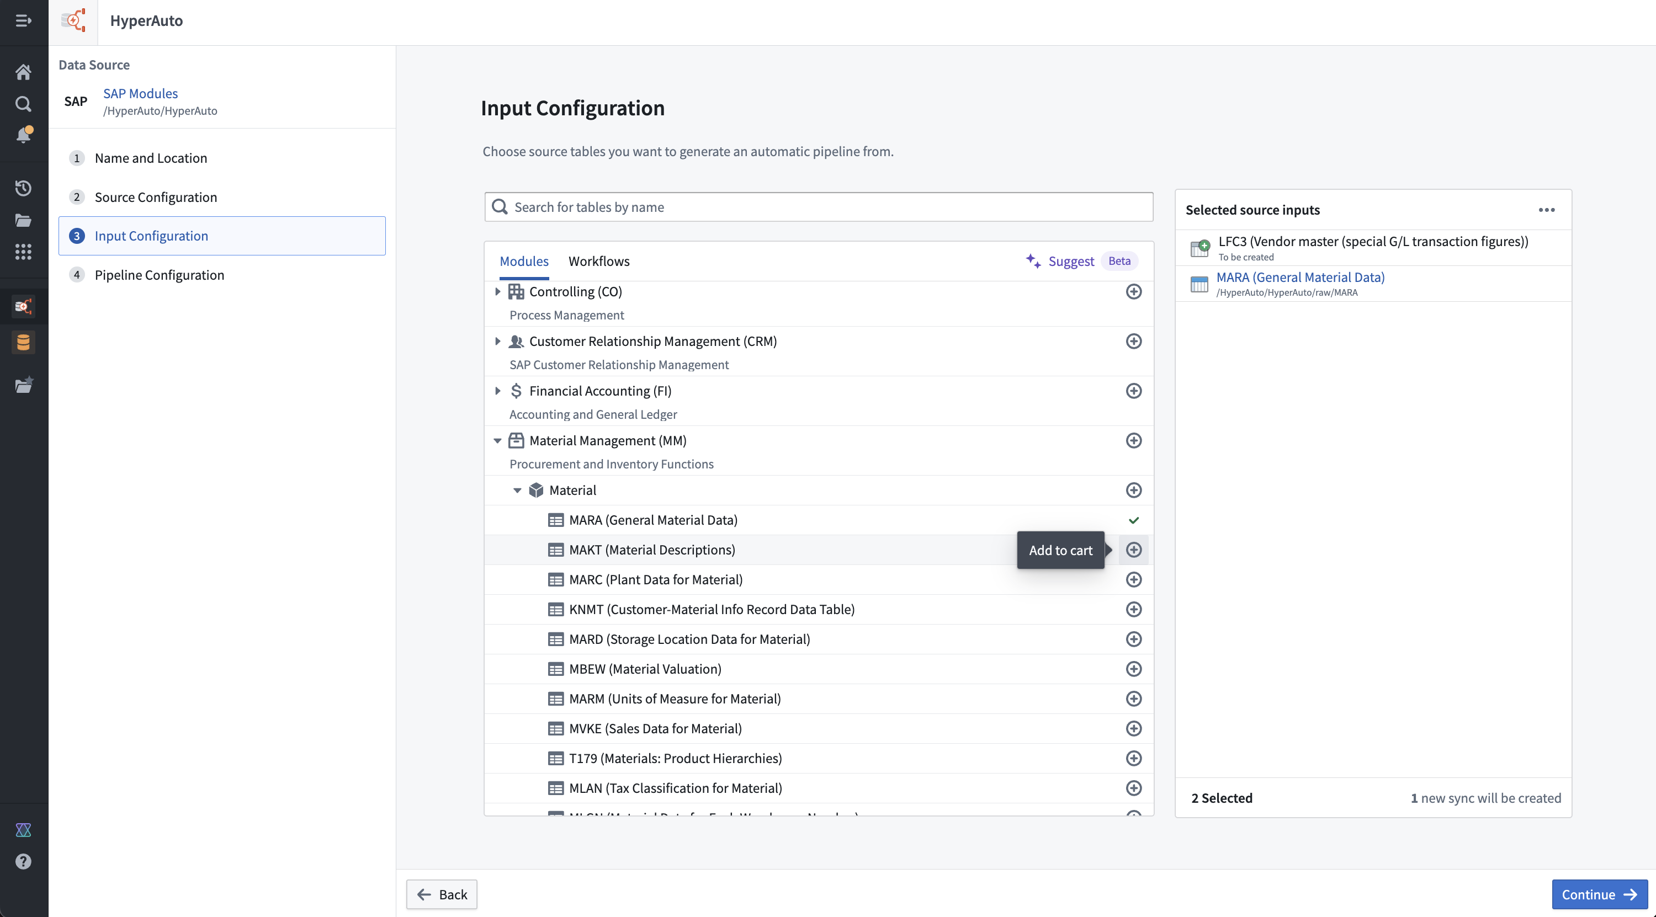Remove MARA via its green checkmark
1656x917 pixels.
tap(1133, 520)
